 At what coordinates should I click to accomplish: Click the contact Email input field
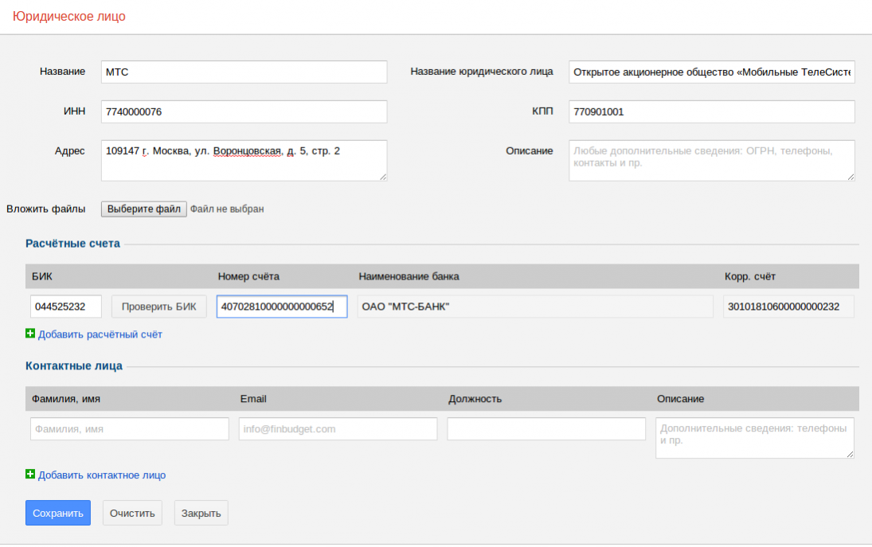point(338,429)
